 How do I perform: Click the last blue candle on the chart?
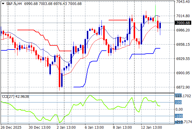[160, 26]
